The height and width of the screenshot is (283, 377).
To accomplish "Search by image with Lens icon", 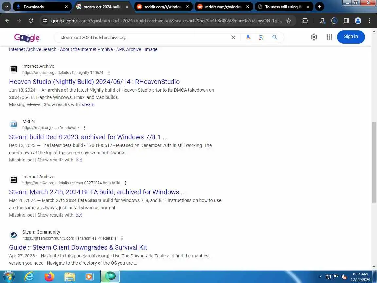I will [x=261, y=37].
